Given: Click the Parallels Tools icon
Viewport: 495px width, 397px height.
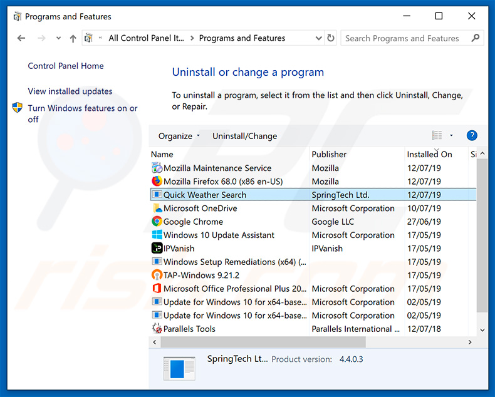Looking at the screenshot, I should 157,329.
